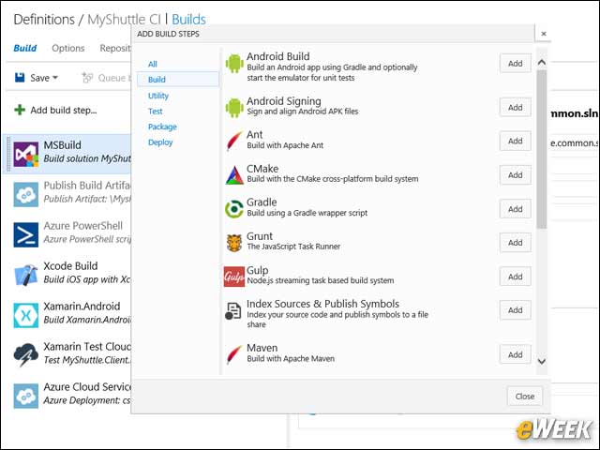This screenshot has width=600, height=450.
Task: Click the red Gulp icon
Action: tap(234, 277)
